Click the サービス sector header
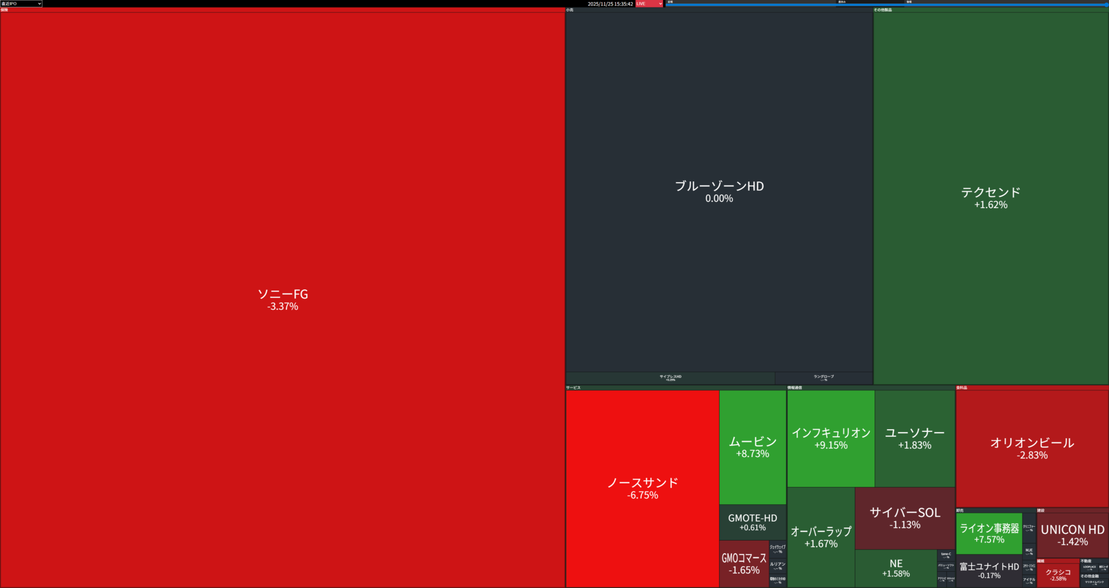Screen dimensions: 1109x588 (574, 388)
